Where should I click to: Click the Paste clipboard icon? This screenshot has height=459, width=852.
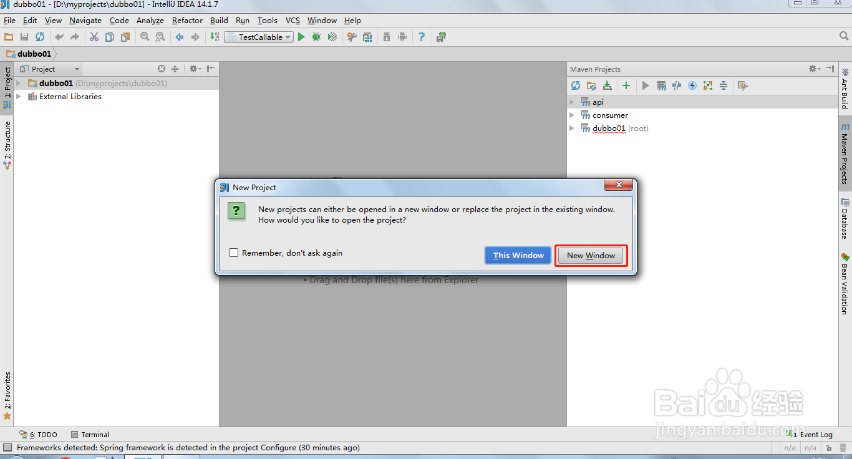coord(125,37)
